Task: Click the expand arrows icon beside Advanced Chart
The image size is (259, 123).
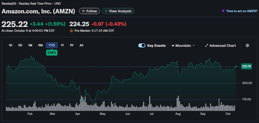Action: point(207,46)
